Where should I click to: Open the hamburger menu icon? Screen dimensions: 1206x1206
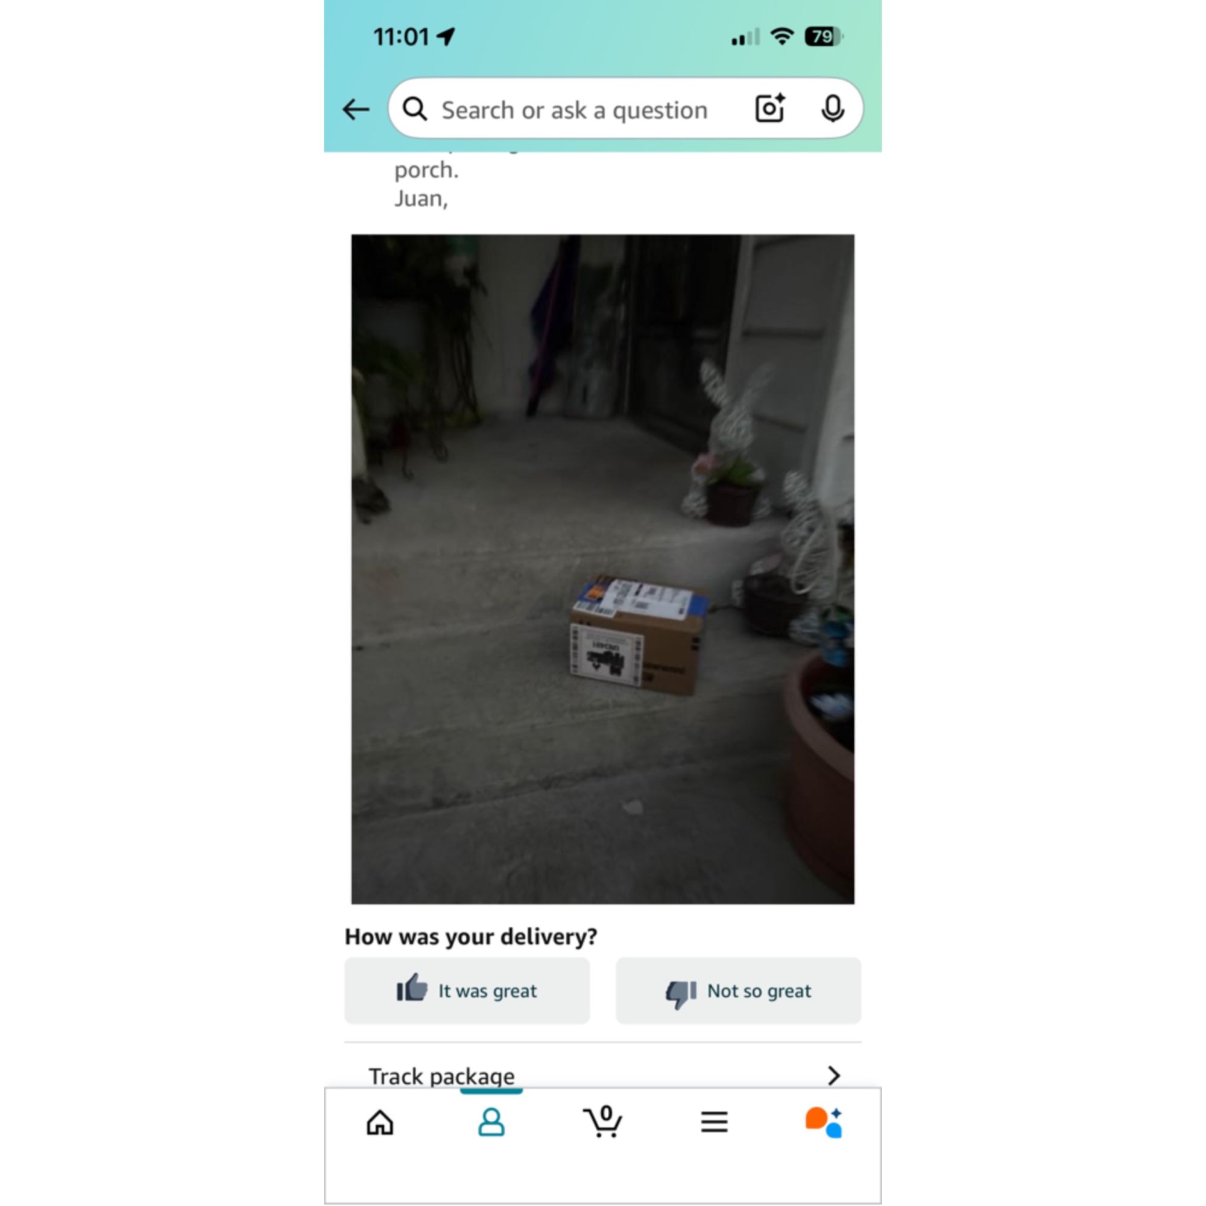(x=714, y=1122)
